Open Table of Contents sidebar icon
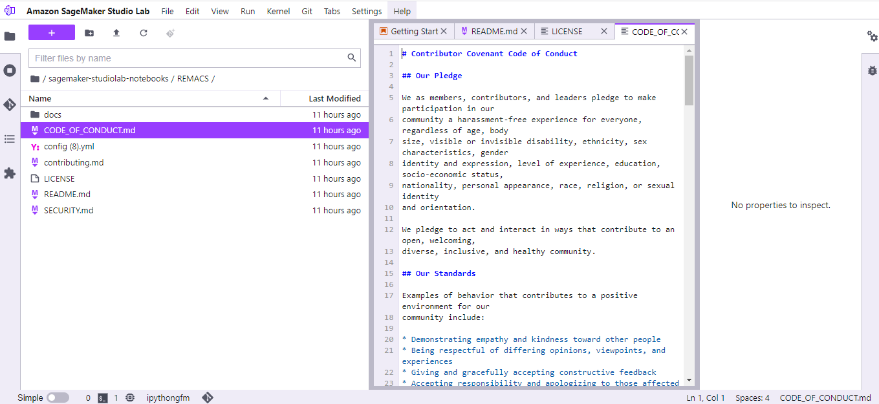The width and height of the screenshot is (879, 404). [x=10, y=139]
